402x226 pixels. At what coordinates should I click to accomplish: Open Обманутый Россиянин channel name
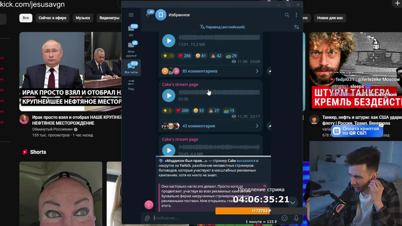[52, 129]
